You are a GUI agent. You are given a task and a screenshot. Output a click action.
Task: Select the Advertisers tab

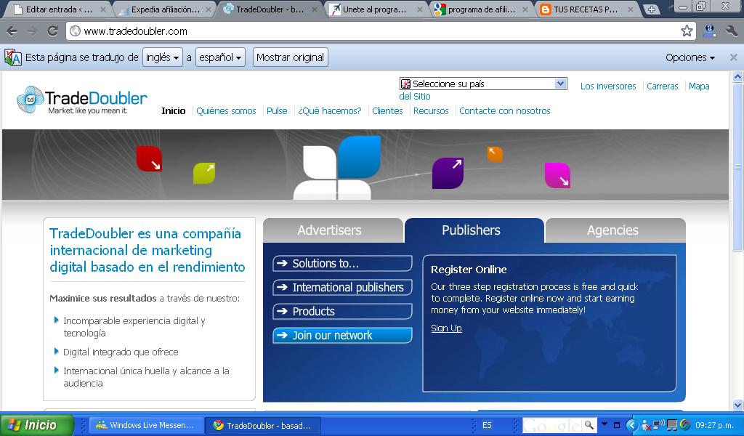click(333, 230)
